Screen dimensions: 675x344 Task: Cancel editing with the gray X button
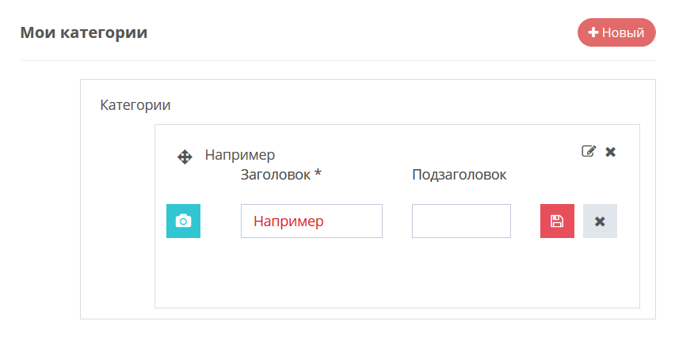point(600,221)
